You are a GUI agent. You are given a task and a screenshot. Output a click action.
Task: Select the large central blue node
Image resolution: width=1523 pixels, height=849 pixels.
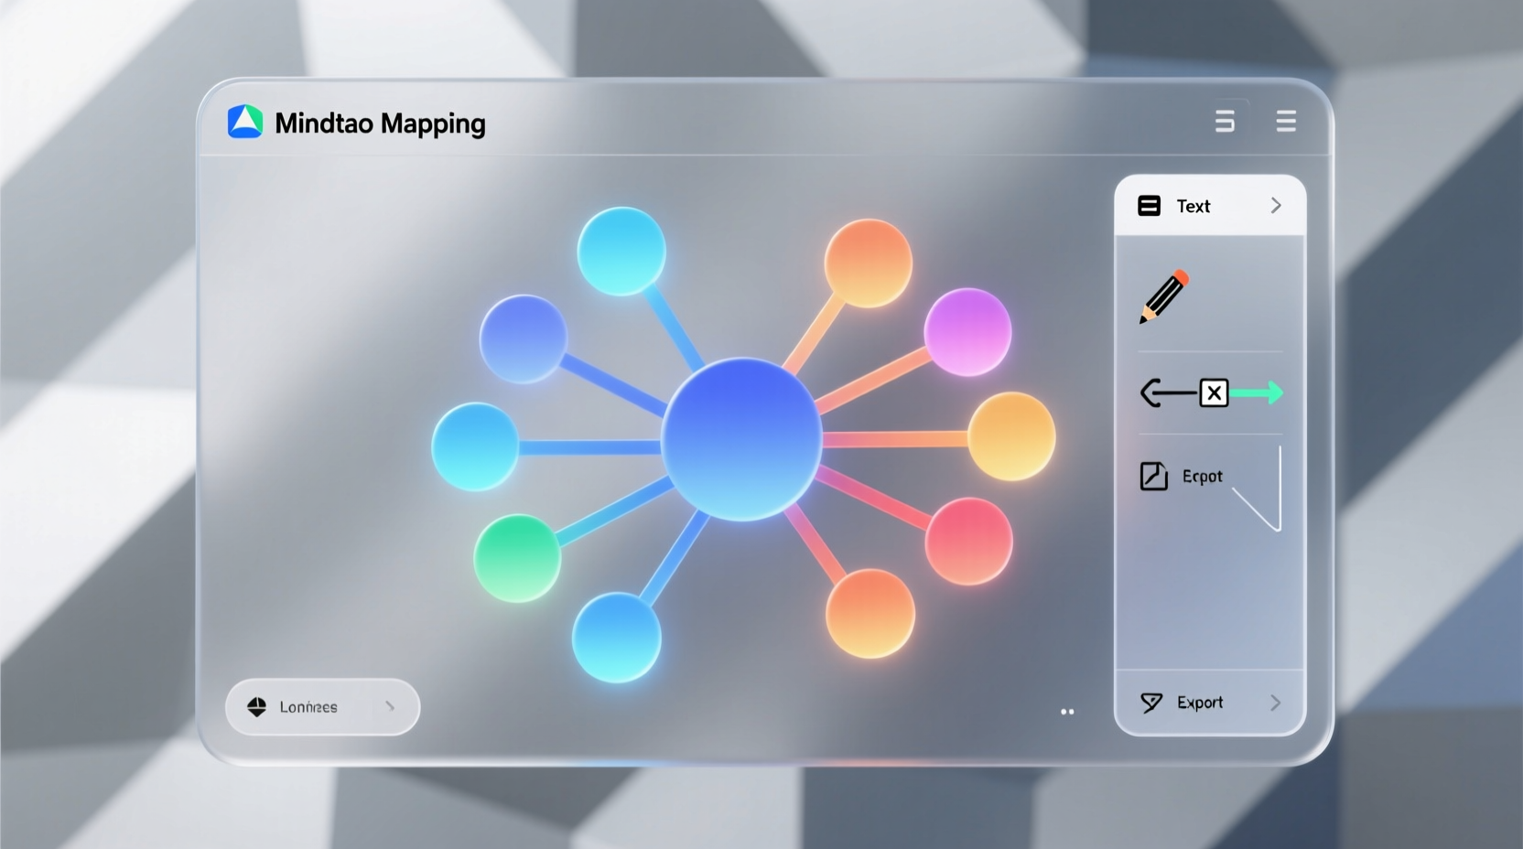click(x=741, y=439)
